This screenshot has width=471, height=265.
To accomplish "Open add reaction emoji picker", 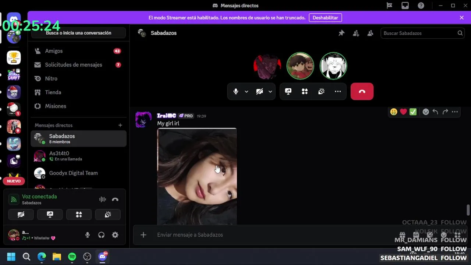I will [426, 112].
